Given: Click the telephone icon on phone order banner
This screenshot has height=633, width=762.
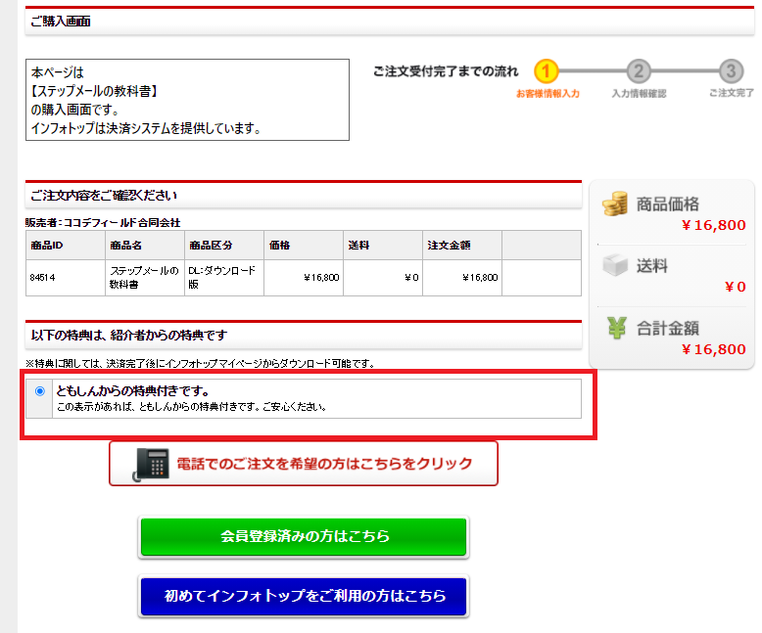Looking at the screenshot, I should (x=149, y=464).
